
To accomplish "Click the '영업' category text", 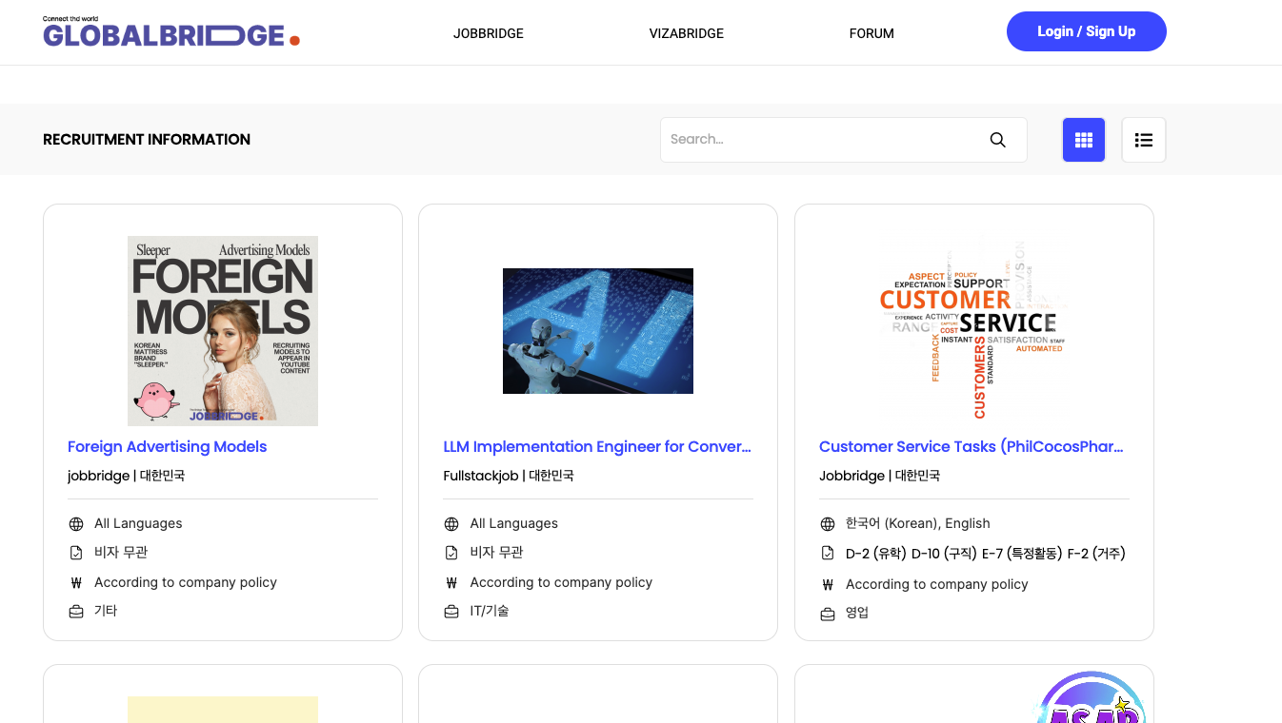I will tap(857, 614).
